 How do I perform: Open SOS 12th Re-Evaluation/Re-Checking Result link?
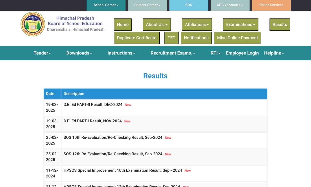click(113, 154)
